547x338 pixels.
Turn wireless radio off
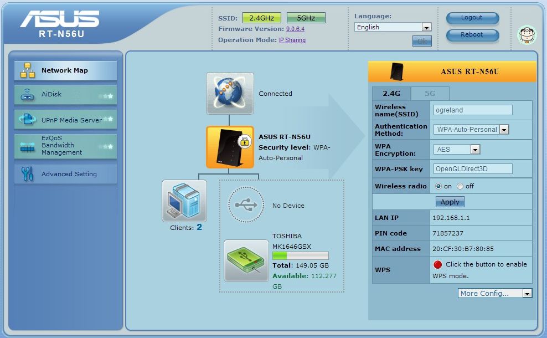pos(460,186)
